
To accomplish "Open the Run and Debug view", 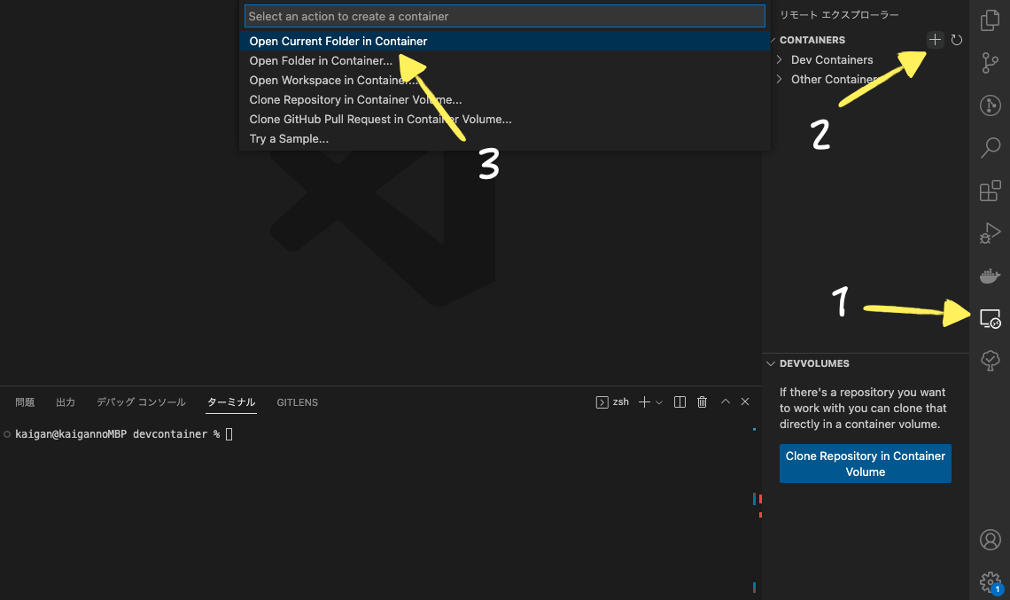I will 990,233.
